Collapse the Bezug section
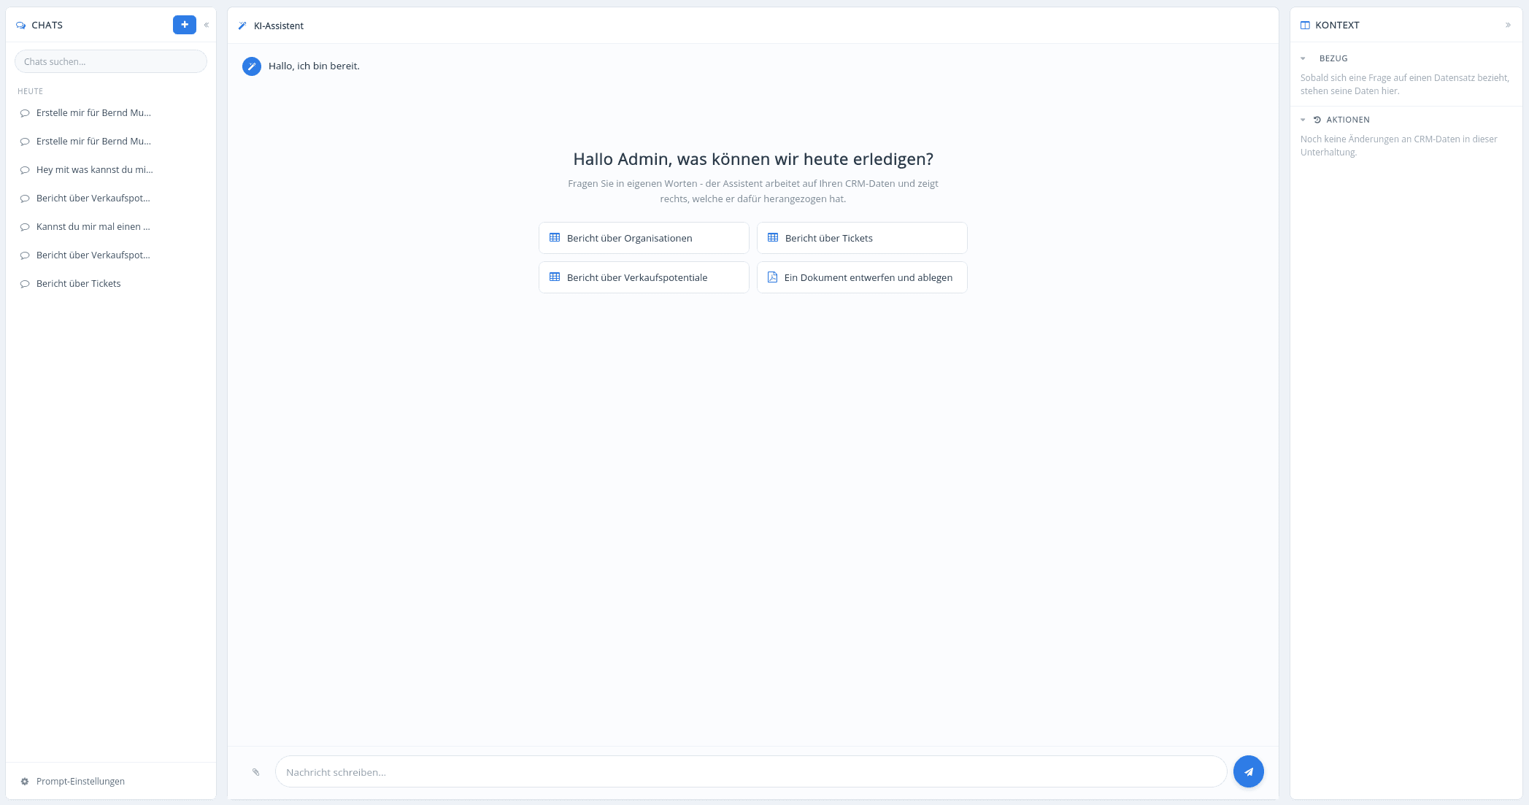 click(x=1303, y=58)
